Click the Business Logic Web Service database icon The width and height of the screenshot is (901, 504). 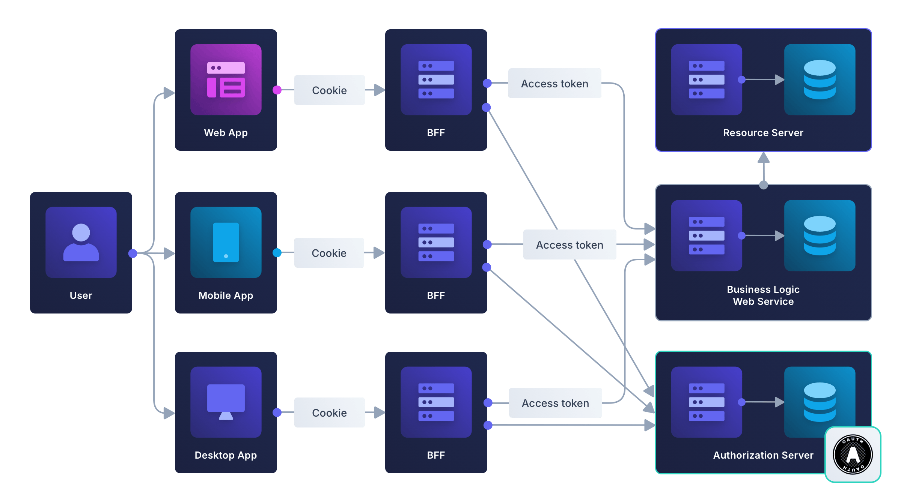(x=820, y=235)
